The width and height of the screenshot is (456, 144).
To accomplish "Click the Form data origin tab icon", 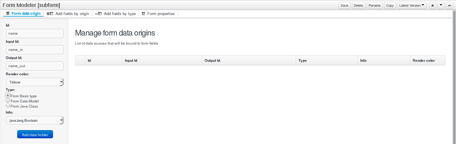I will point(8,14).
